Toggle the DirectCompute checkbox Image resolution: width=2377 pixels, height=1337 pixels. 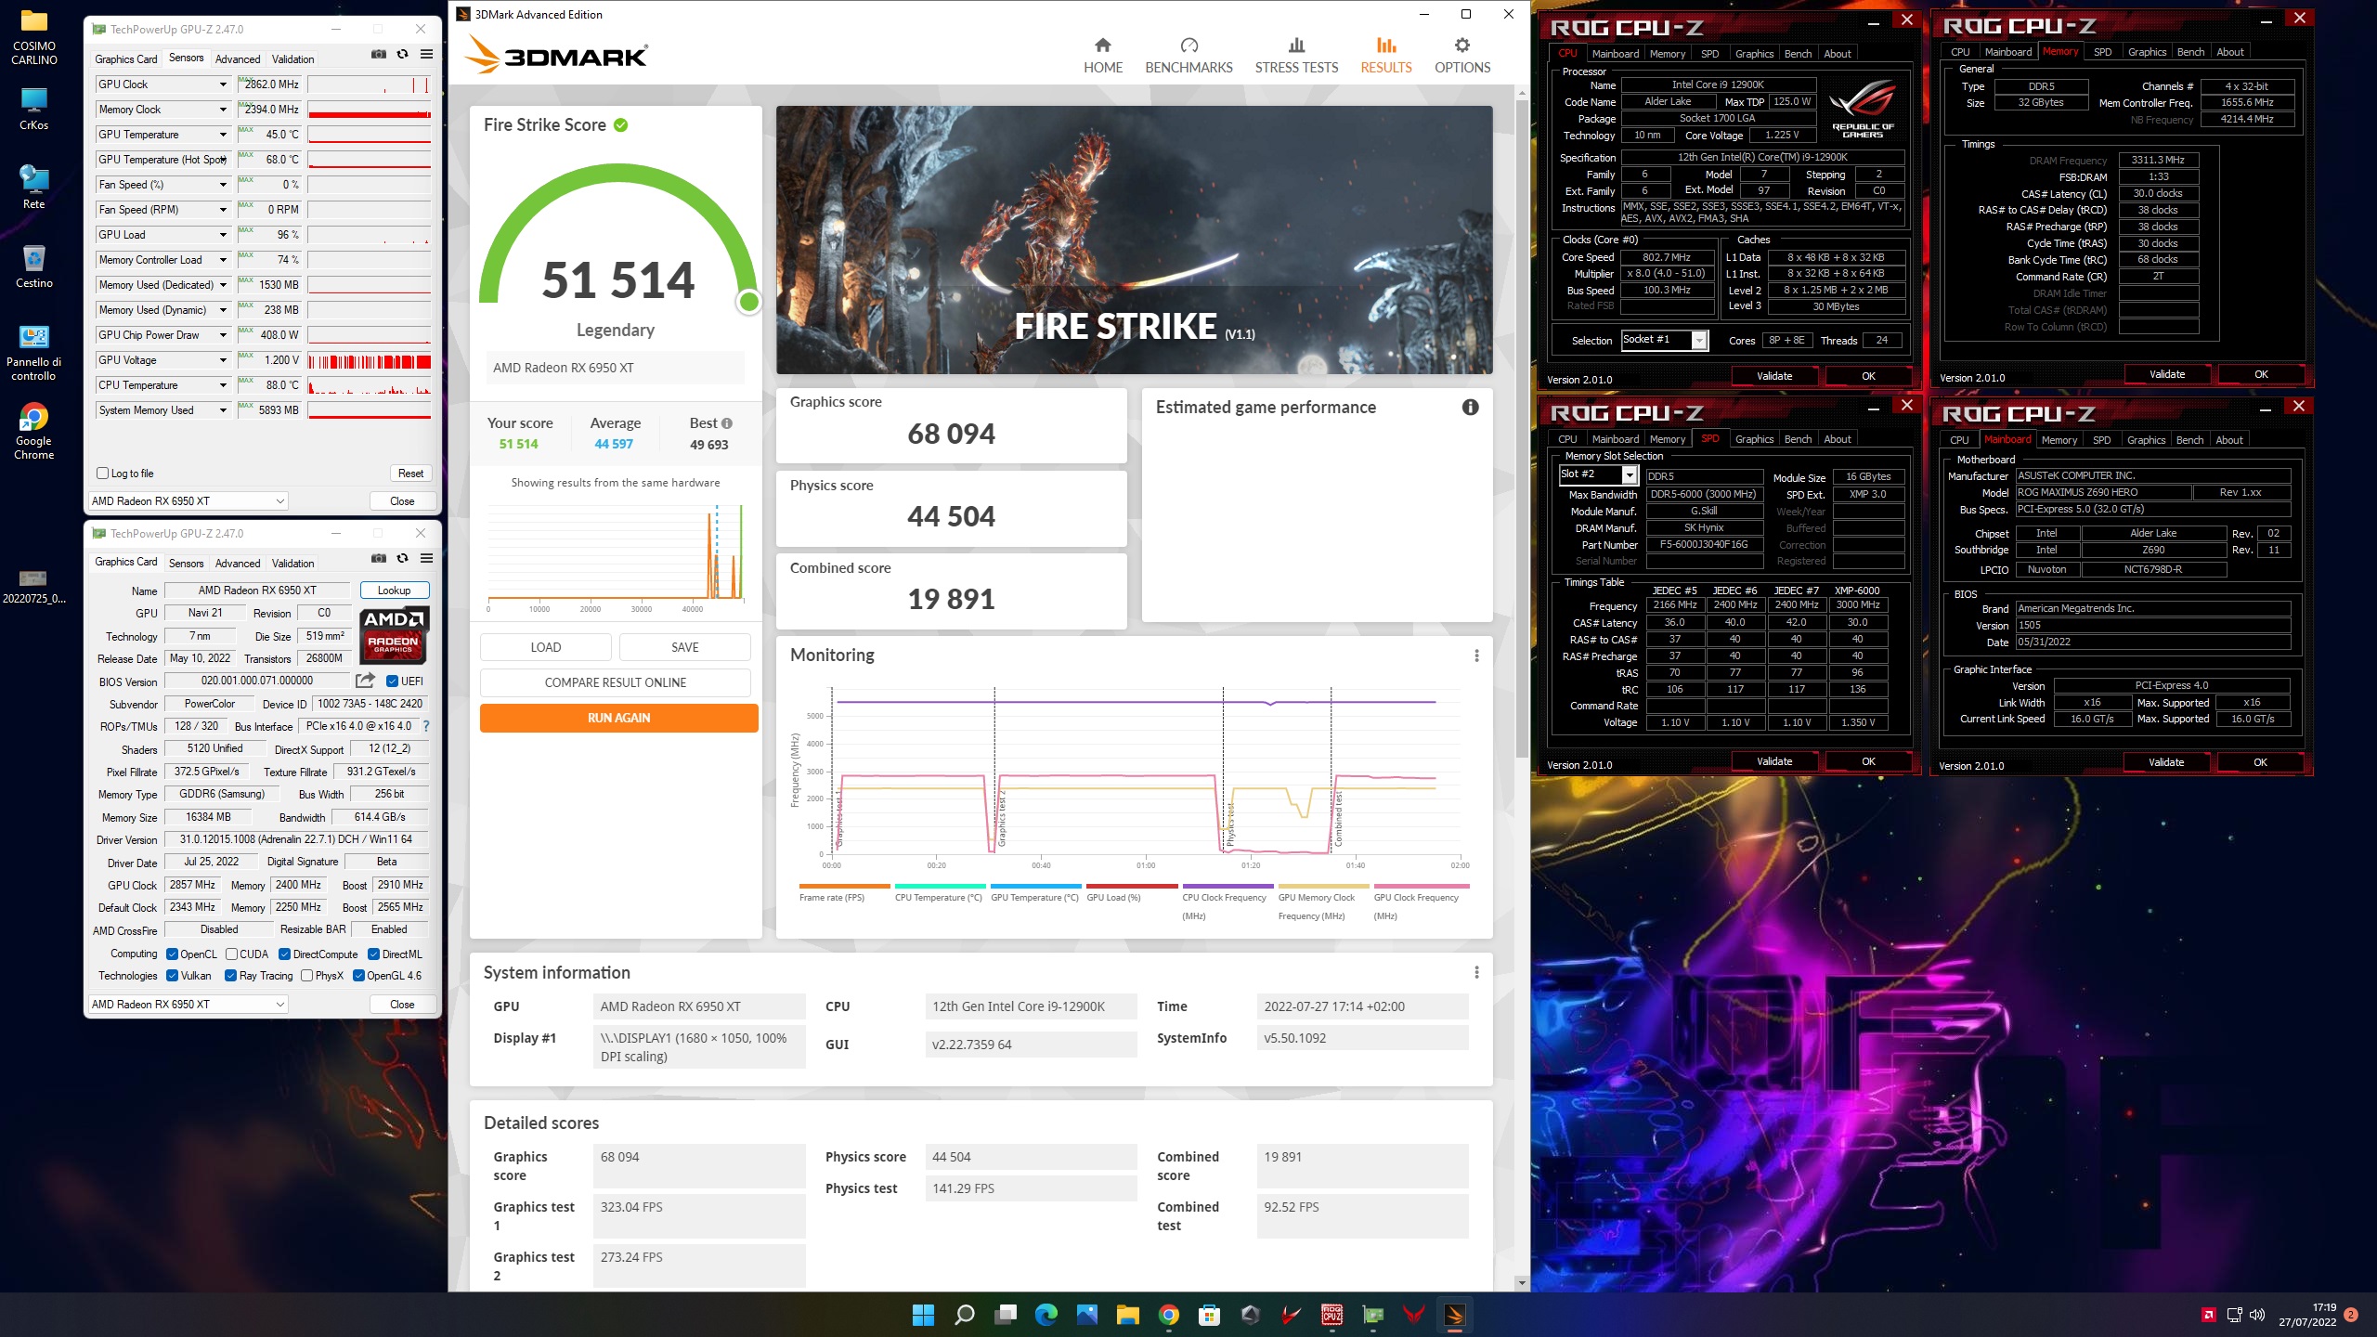tap(284, 954)
